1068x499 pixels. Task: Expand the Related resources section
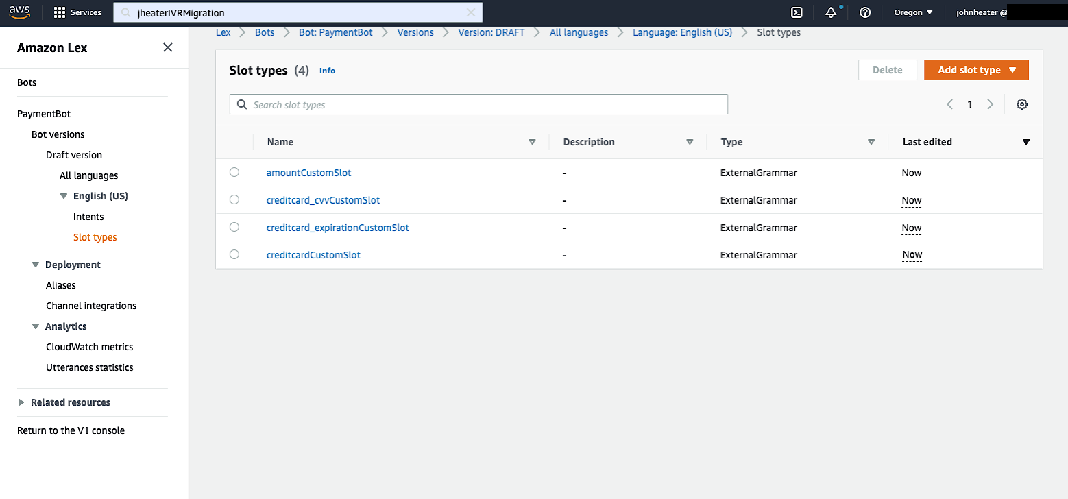pyautogui.click(x=21, y=402)
